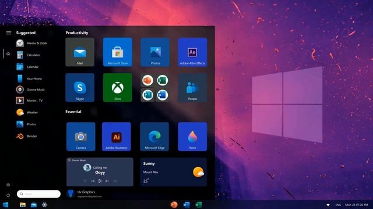The width and height of the screenshot is (373, 209).
Task: Expand the hamburger menu in Start
Action: tap(9, 33)
